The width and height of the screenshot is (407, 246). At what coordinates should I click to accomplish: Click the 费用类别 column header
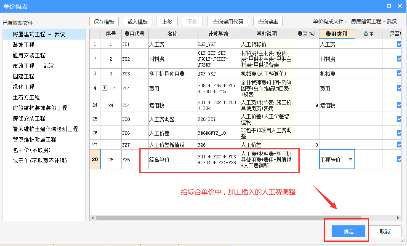pyautogui.click(x=337, y=34)
